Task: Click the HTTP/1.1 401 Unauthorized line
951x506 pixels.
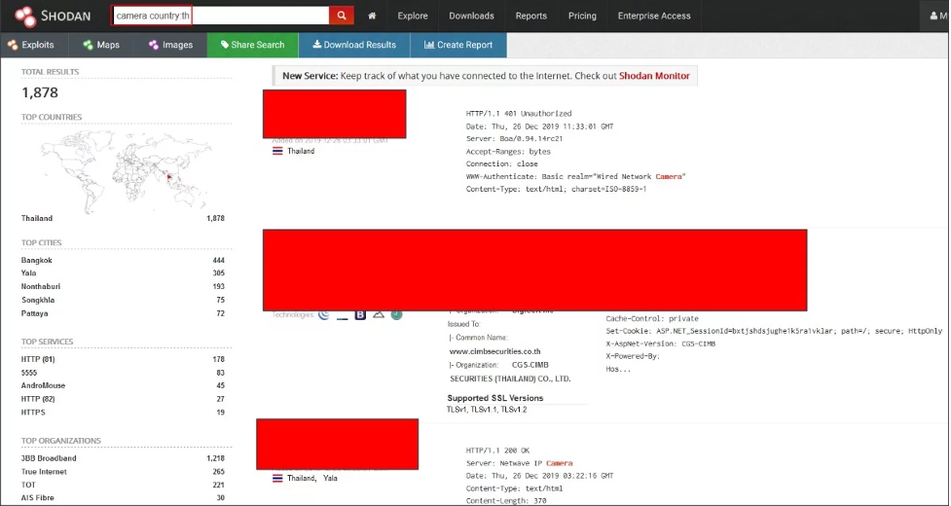Action: point(519,113)
